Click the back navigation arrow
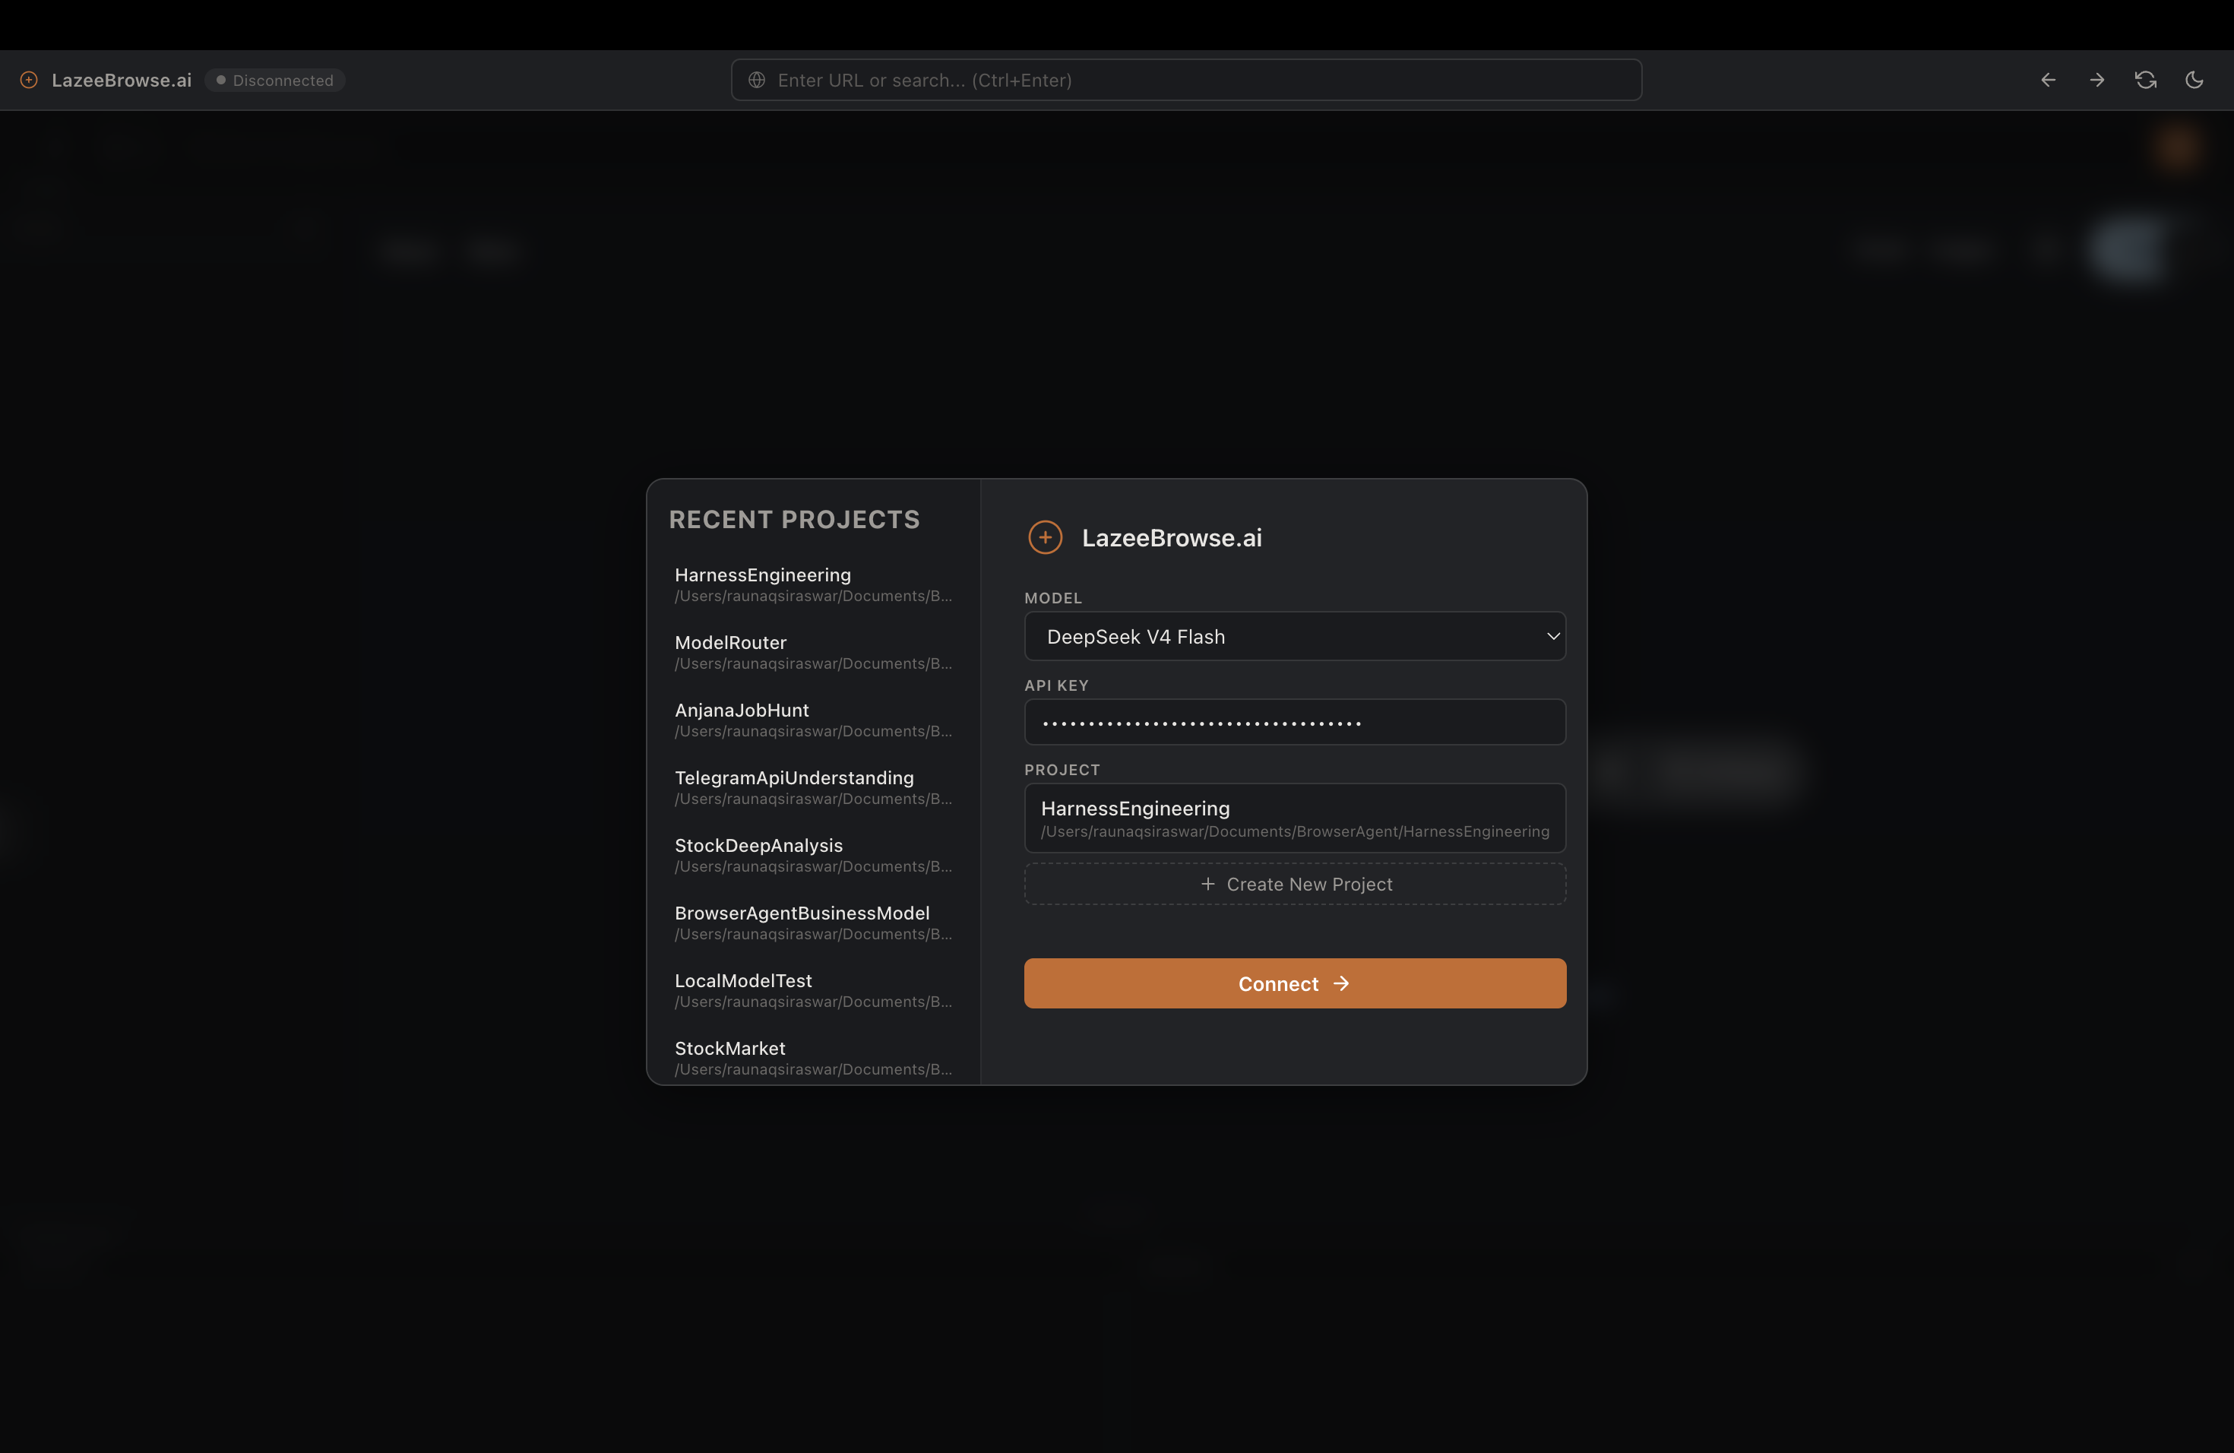Viewport: 2234px width, 1453px height. coord(2048,80)
